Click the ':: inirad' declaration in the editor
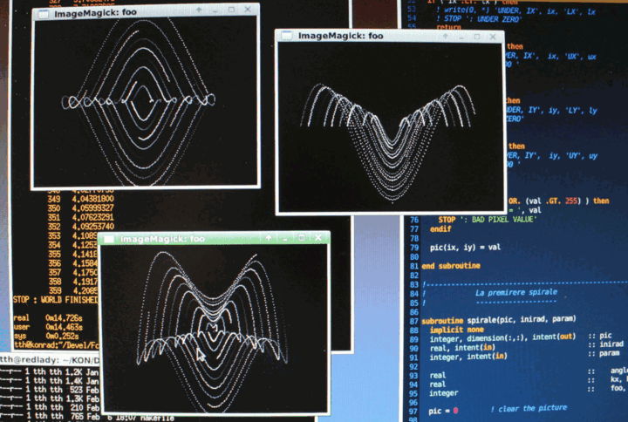The image size is (628, 422). point(605,344)
